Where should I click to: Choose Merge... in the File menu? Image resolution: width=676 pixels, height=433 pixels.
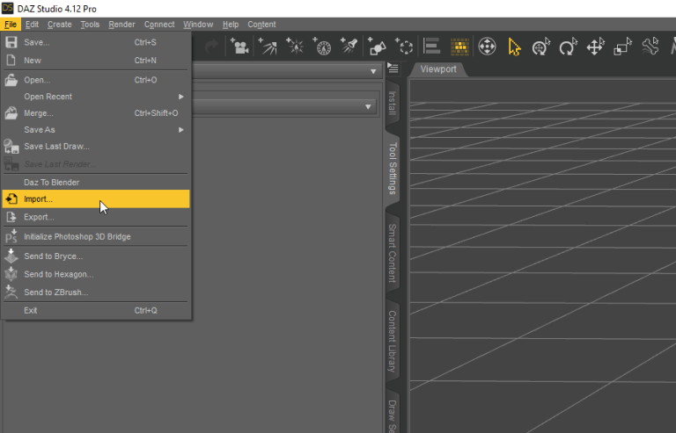pyautogui.click(x=96, y=113)
